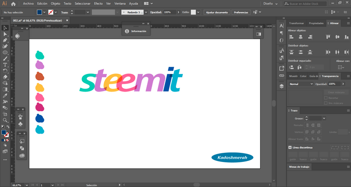This screenshot has width=351, height=187.
Task: Select the Zoom magnifier tool
Action: (x=5, y=120)
